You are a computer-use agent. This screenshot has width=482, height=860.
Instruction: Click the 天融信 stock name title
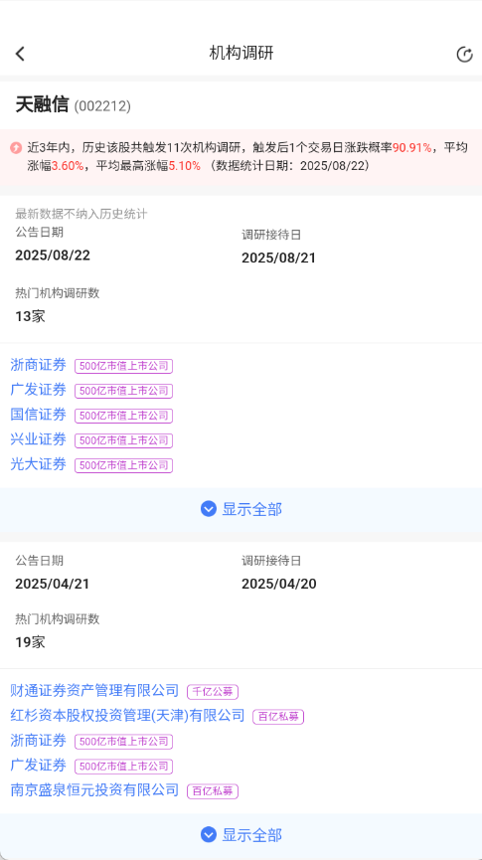pyautogui.click(x=42, y=104)
